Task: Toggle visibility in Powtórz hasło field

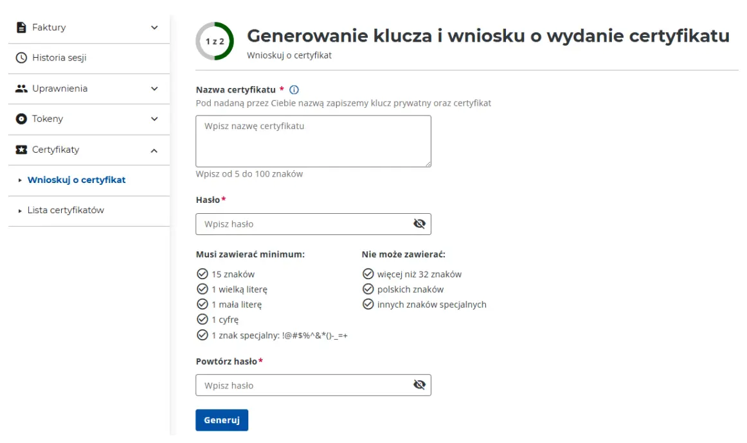Action: pos(419,385)
